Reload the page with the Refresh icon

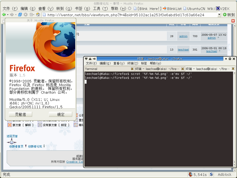[x=20, y=14]
